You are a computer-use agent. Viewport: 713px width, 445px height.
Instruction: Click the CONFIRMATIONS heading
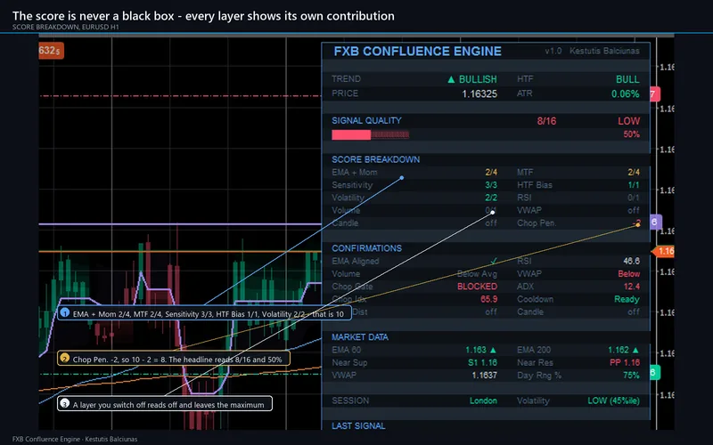coord(366,248)
